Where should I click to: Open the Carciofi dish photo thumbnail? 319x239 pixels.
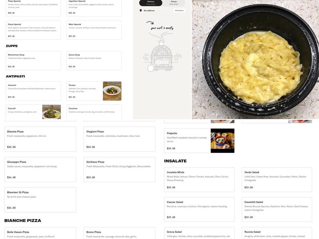click(x=51, y=112)
